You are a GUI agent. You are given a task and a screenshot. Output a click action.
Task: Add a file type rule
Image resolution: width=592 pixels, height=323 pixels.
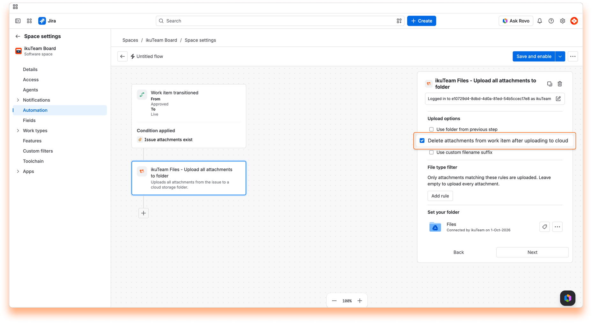click(x=440, y=196)
